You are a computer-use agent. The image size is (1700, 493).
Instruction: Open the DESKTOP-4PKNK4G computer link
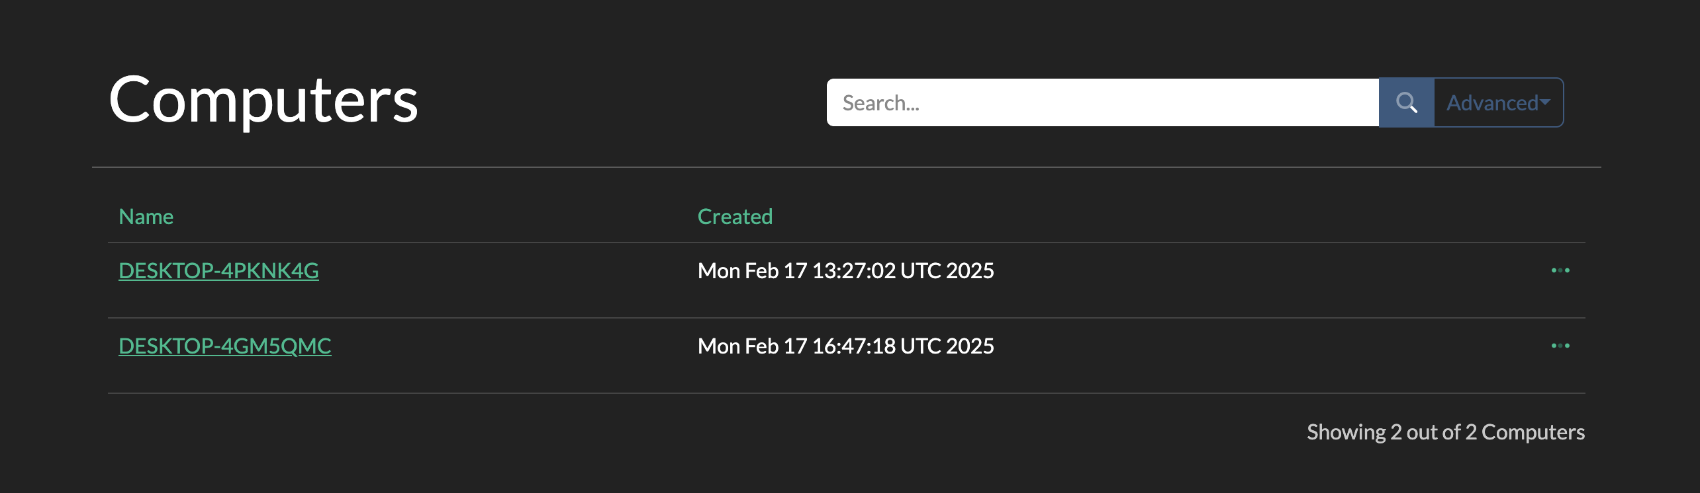pyautogui.click(x=218, y=271)
